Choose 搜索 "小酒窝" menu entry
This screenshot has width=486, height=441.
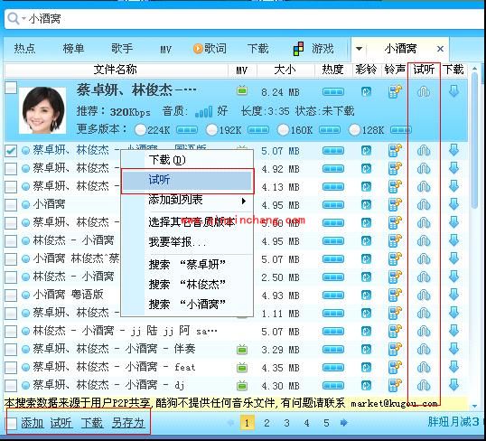point(187,305)
